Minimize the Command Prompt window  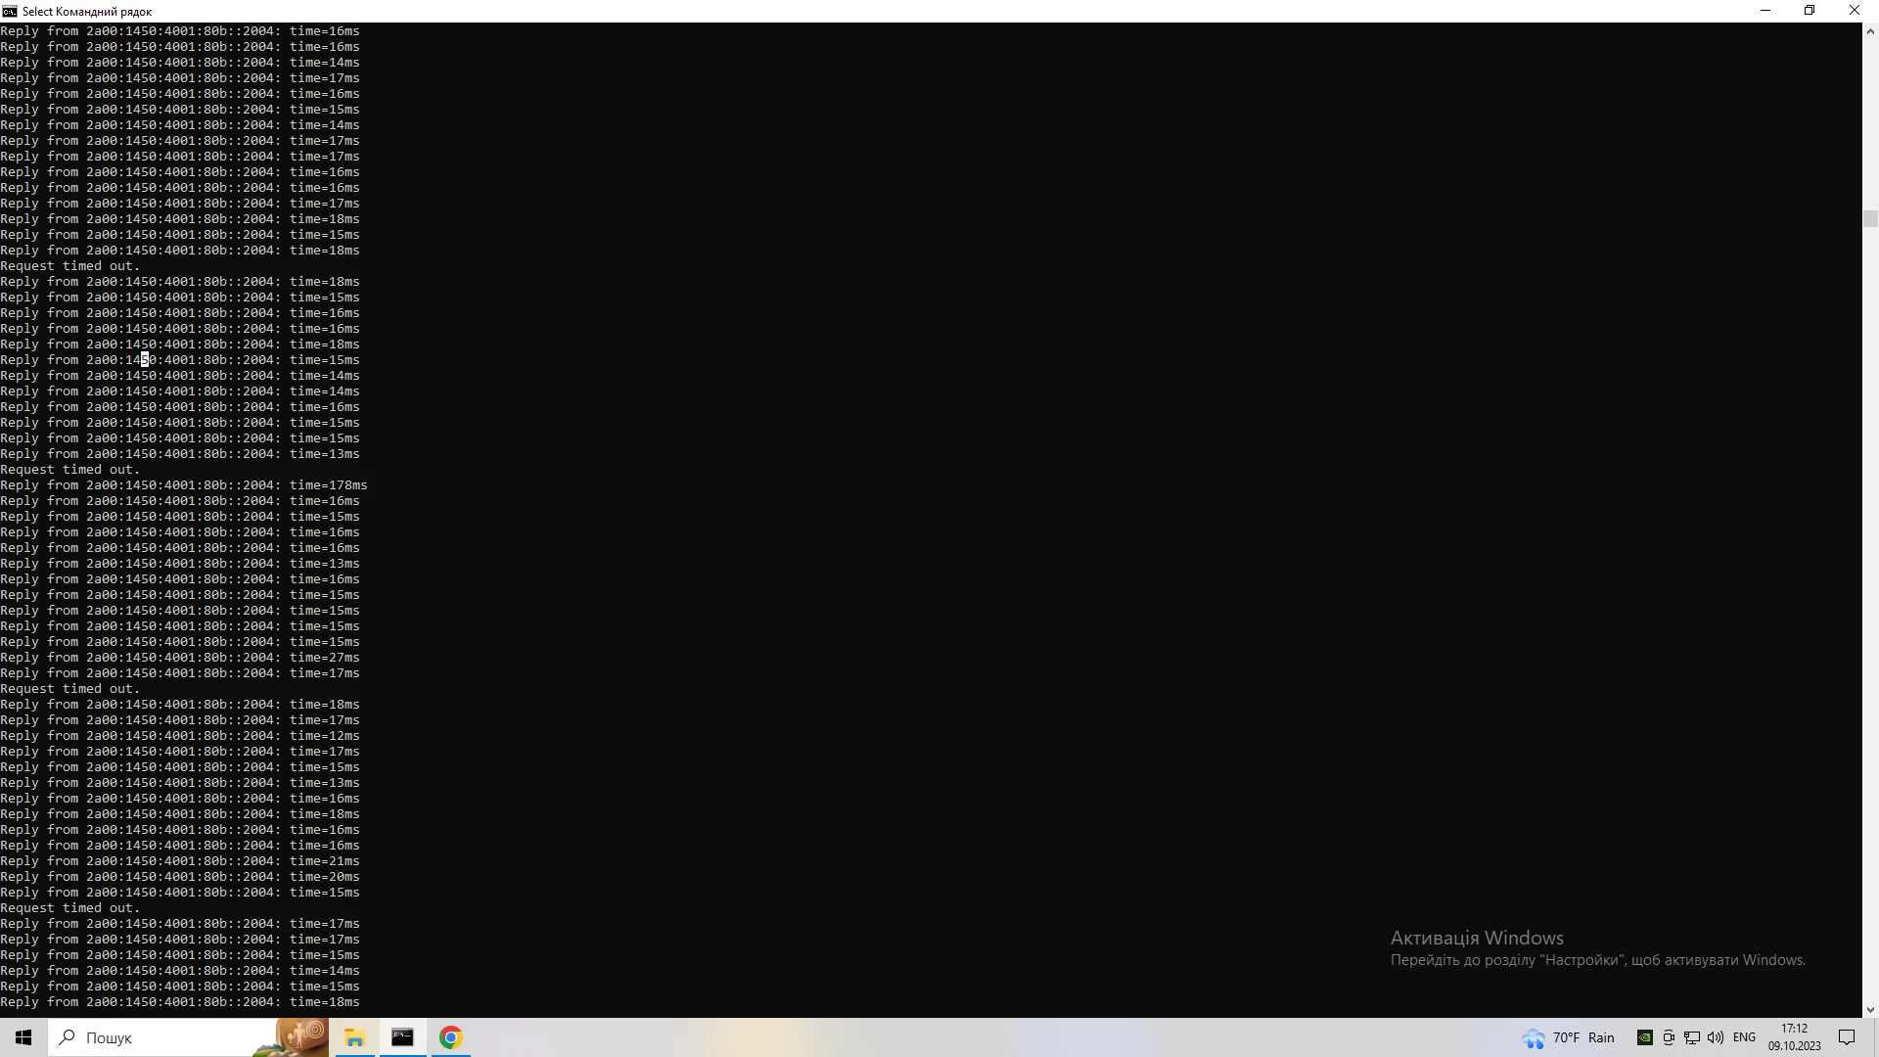pos(1765,11)
